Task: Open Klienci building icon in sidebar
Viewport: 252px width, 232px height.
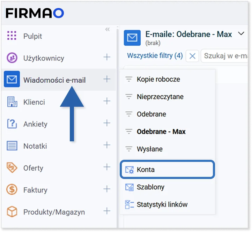Action: tap(12, 102)
